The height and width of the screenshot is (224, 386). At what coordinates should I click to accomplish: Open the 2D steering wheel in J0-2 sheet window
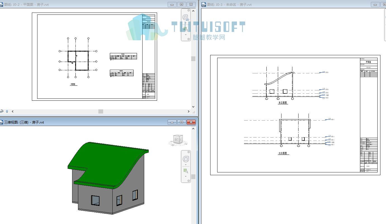pos(186,18)
